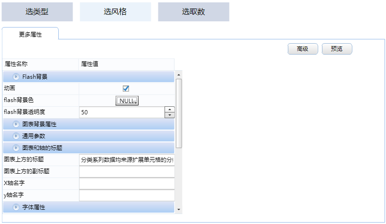Switch to the 选类型 step tab
The height and width of the screenshot is (224, 386).
[37, 12]
